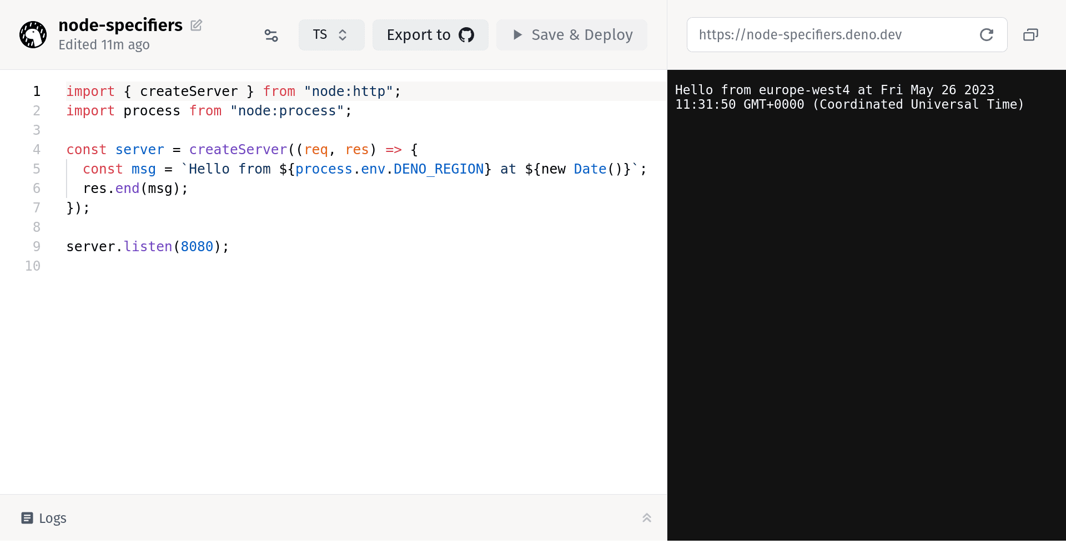This screenshot has width=1066, height=544.
Task: Open preview in a new window
Action: tap(1031, 34)
